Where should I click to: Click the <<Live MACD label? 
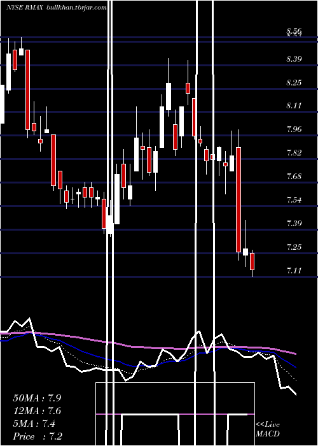[268, 429]
